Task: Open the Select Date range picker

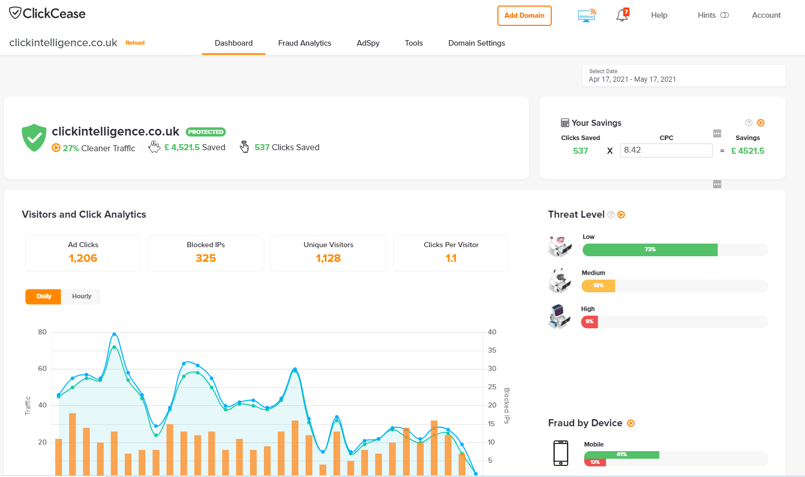Action: tap(683, 76)
